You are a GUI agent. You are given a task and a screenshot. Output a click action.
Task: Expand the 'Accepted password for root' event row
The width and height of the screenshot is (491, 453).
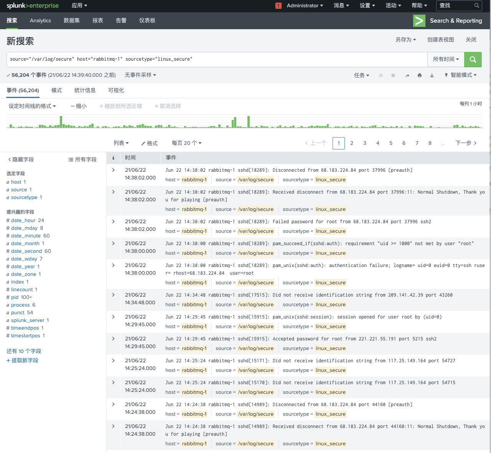point(113,339)
